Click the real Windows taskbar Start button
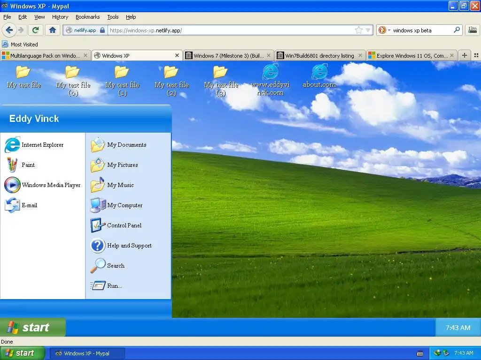Image resolution: width=481 pixels, height=360 pixels. point(23,353)
